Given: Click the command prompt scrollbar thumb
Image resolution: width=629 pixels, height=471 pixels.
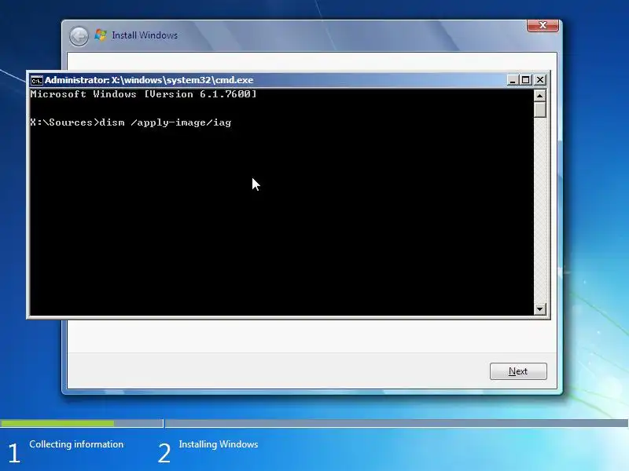Looking at the screenshot, I should 540,110.
